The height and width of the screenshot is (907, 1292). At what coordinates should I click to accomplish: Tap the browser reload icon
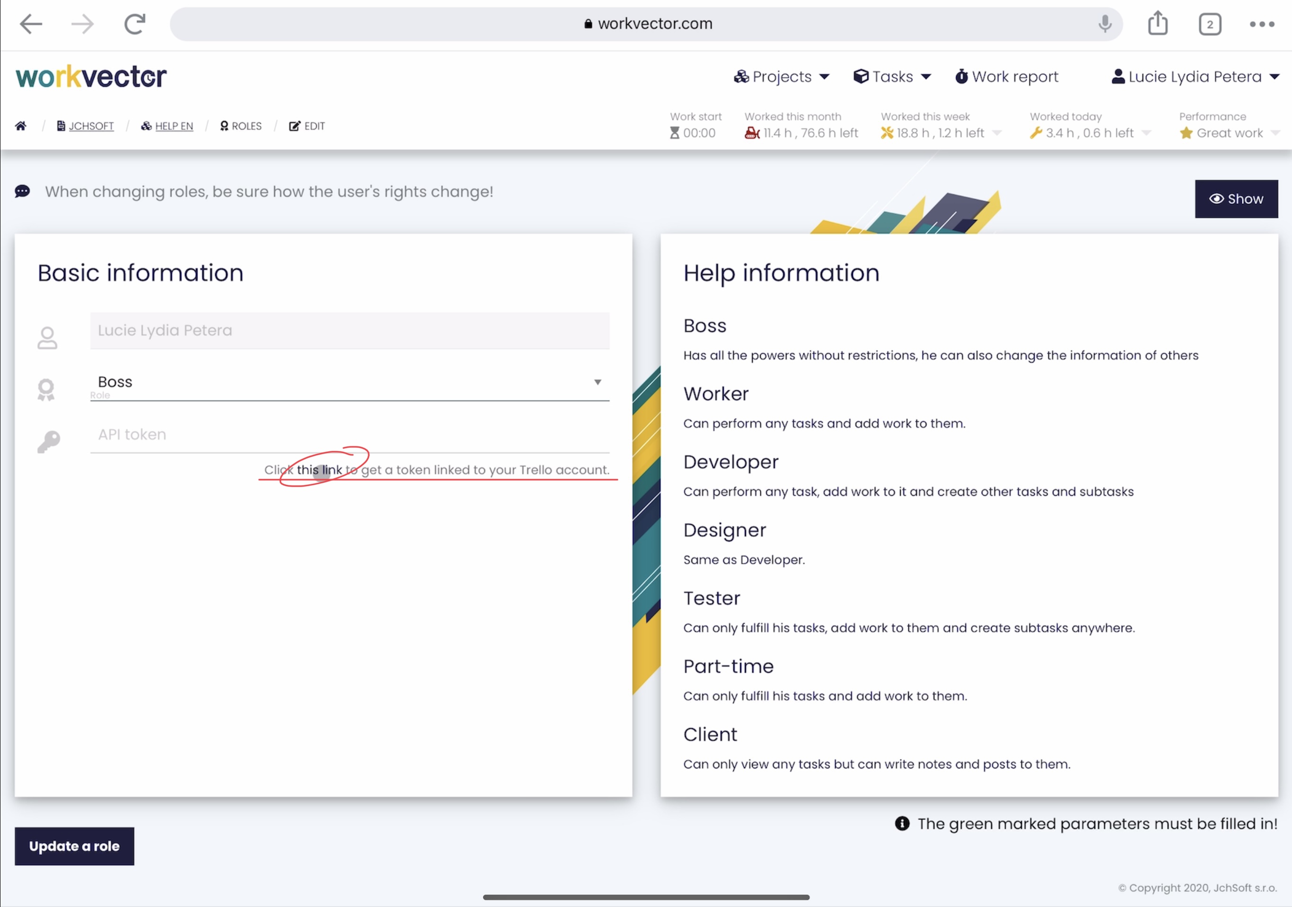pyautogui.click(x=134, y=24)
